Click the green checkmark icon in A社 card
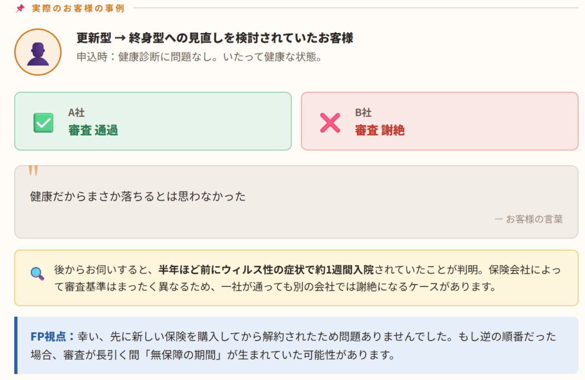585x380 pixels. tap(43, 122)
